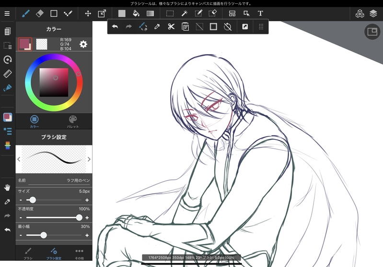
Task: Select the Selection Eraser tool
Action: [x=212, y=13]
